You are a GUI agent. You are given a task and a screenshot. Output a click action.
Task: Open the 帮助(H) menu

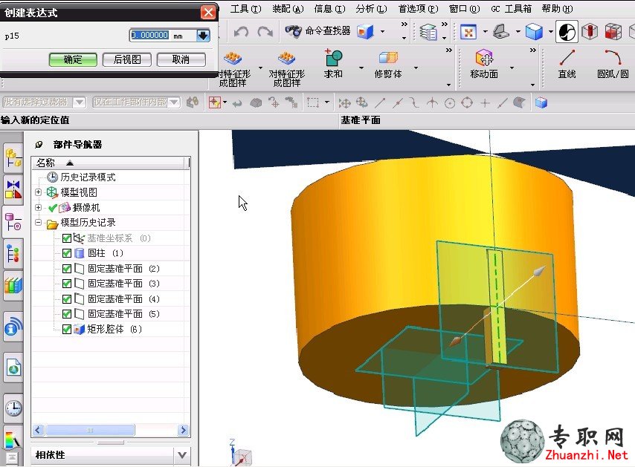557,9
